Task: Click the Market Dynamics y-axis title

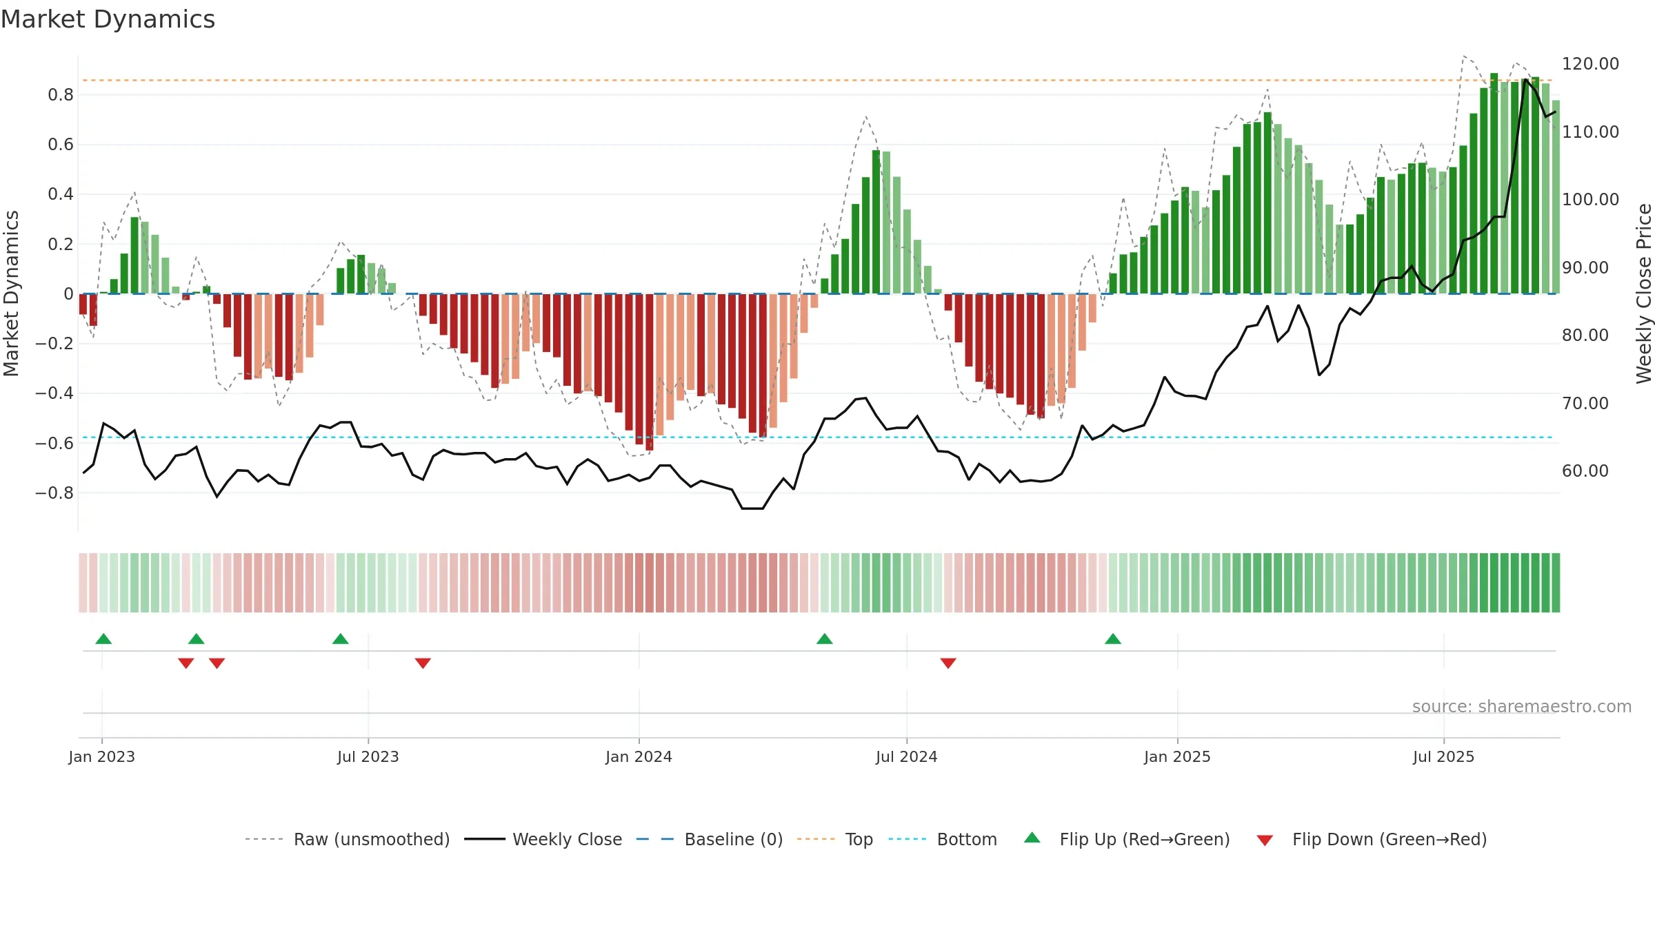Action: click(x=11, y=293)
